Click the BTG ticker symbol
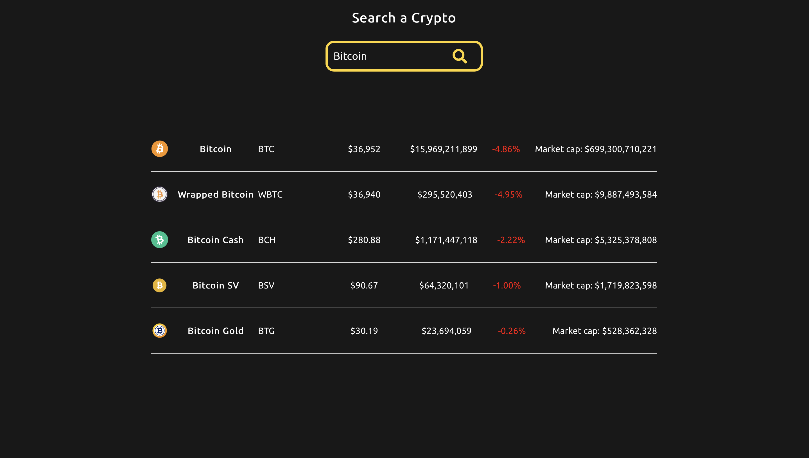 click(x=266, y=331)
